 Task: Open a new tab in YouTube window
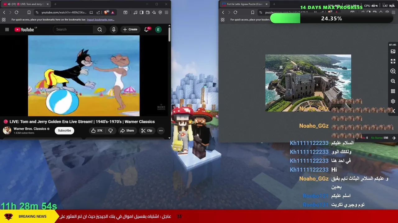click(x=55, y=4)
